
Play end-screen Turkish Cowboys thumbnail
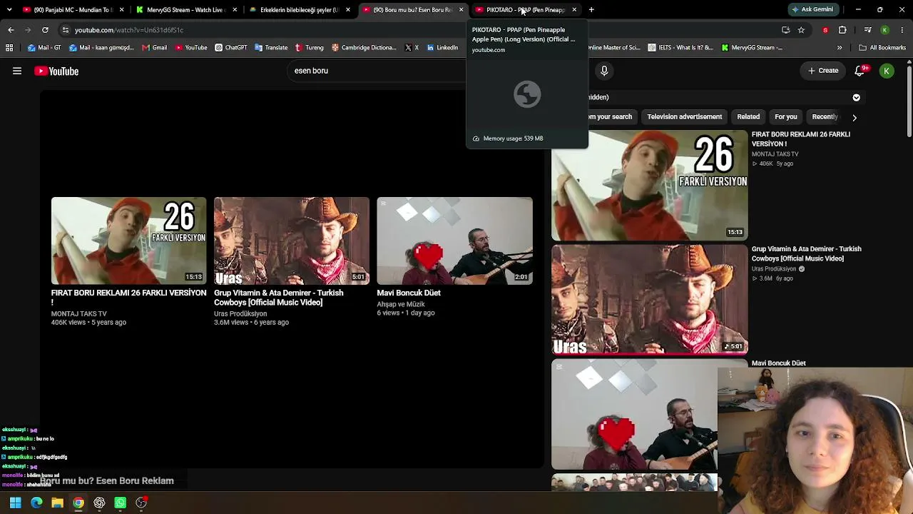click(292, 241)
